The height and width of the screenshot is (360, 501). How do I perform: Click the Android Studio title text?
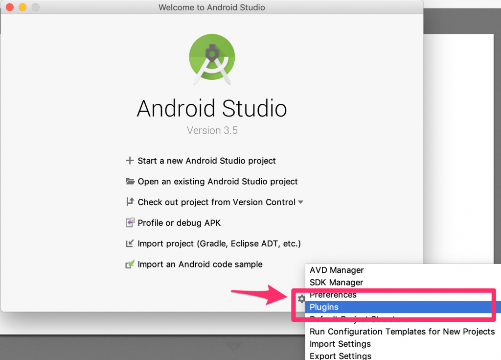(212, 108)
